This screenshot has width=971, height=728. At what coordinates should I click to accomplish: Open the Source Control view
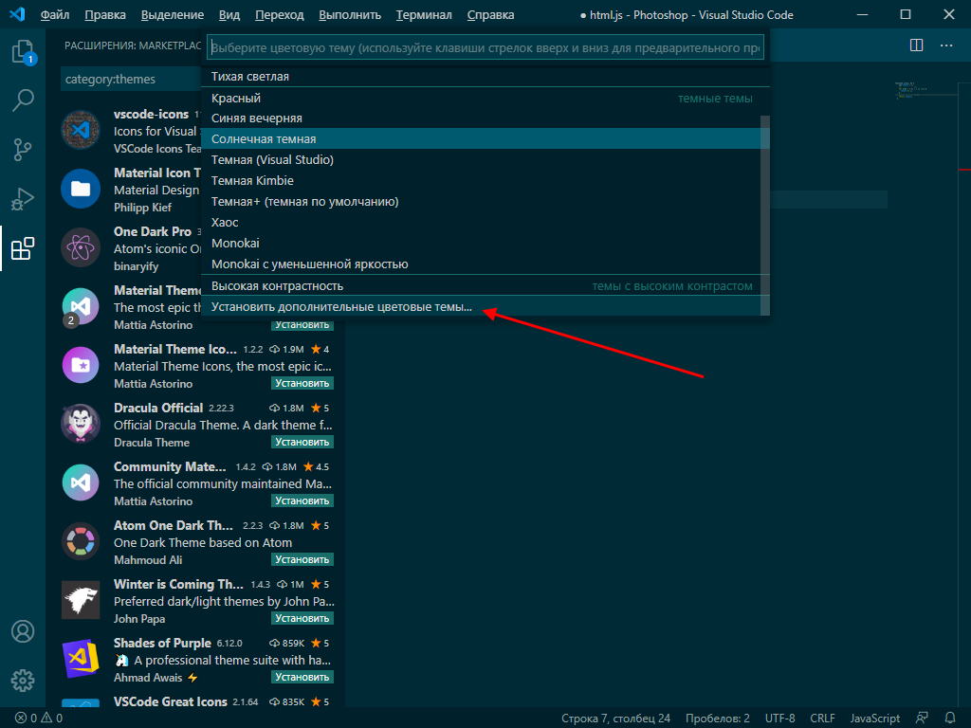tap(23, 149)
